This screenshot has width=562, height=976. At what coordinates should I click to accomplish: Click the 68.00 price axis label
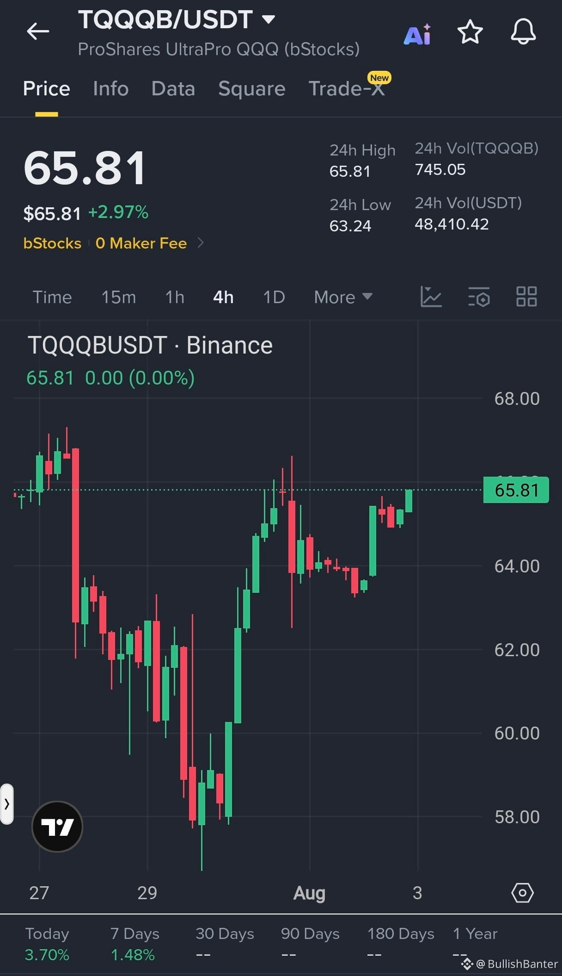coord(517,398)
